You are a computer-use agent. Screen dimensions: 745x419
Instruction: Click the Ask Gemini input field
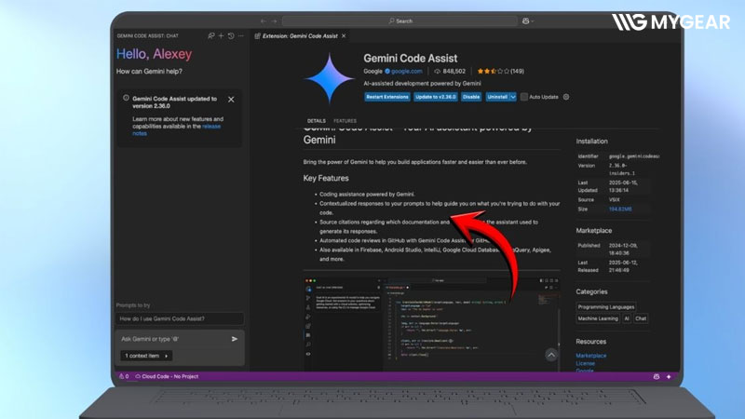click(173, 339)
